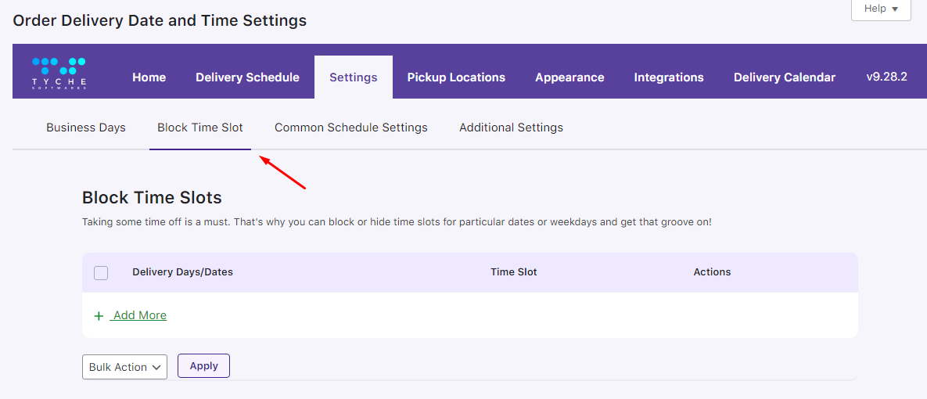
Task: Switch to the Pickup Locations tab
Action: (456, 77)
